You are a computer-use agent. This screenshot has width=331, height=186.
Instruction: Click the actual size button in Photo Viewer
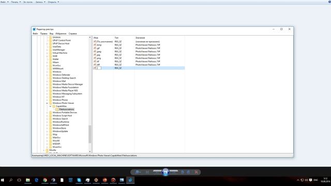[x=147, y=172]
